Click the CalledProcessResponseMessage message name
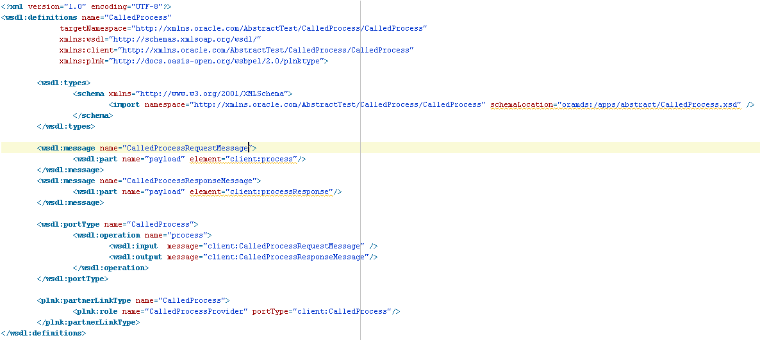The image size is (760, 340). [x=189, y=181]
